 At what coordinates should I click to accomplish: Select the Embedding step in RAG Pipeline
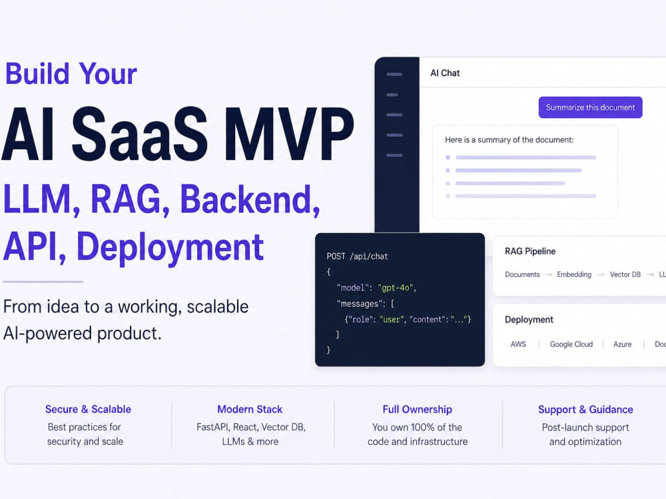click(574, 274)
